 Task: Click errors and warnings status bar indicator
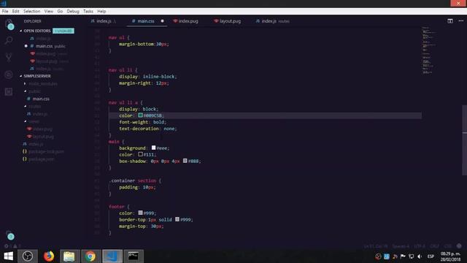click(12, 246)
